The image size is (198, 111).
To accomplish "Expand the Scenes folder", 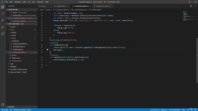I will [13, 35].
